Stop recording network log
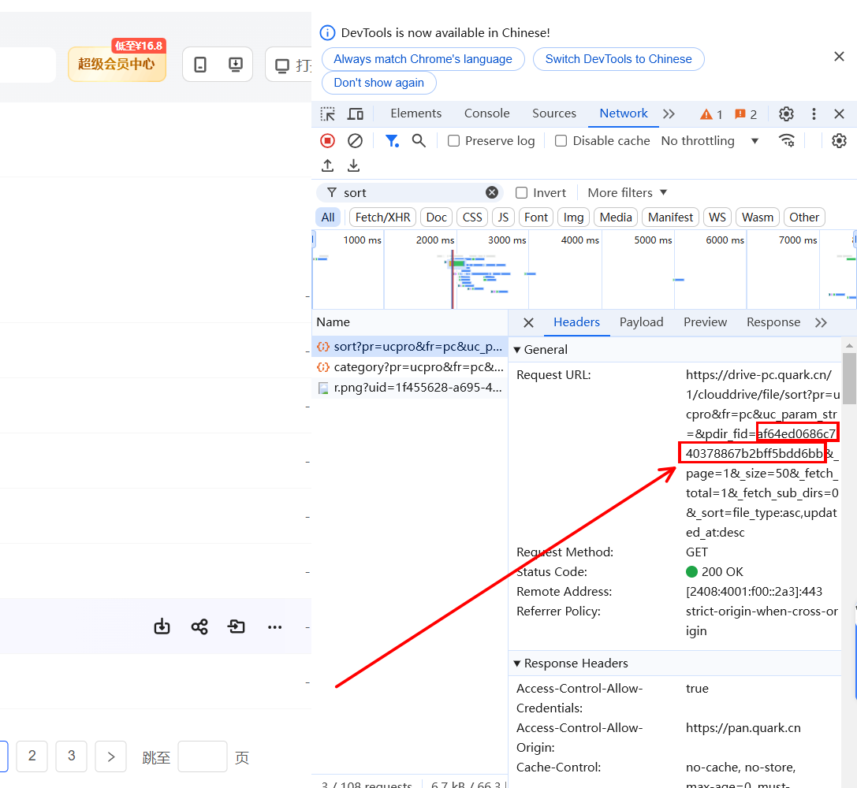The height and width of the screenshot is (788, 857). (327, 141)
